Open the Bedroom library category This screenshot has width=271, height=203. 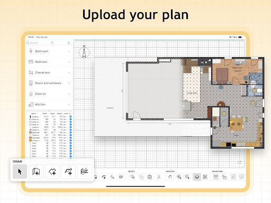pos(49,62)
